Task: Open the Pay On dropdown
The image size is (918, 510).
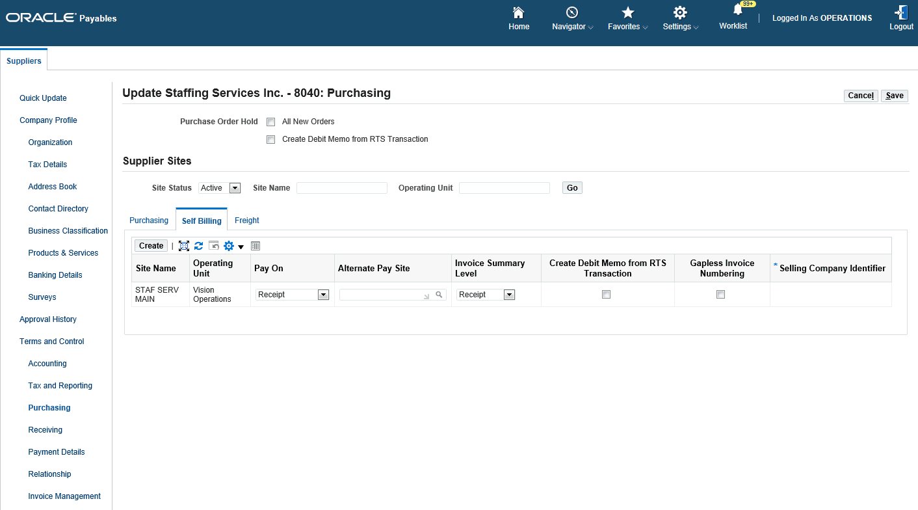Action: [293, 295]
